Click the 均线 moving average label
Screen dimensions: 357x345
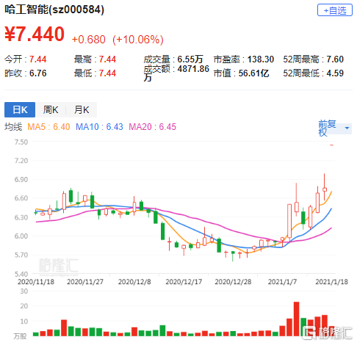[13, 127]
